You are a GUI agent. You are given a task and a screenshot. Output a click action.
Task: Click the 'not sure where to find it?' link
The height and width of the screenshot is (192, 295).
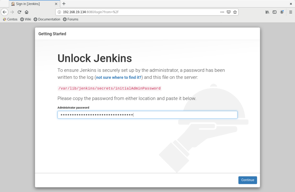click(119, 77)
